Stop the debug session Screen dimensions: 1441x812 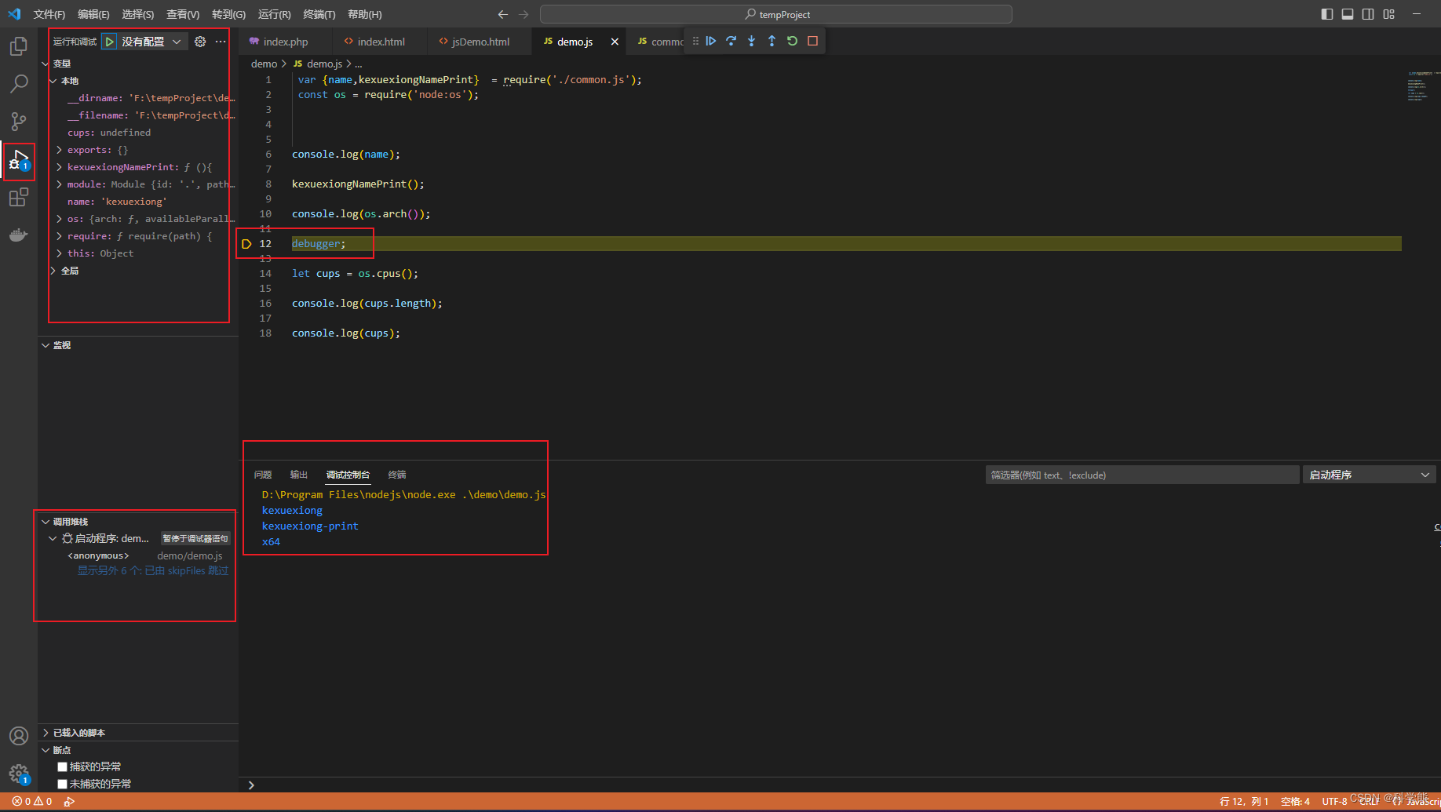tap(812, 41)
